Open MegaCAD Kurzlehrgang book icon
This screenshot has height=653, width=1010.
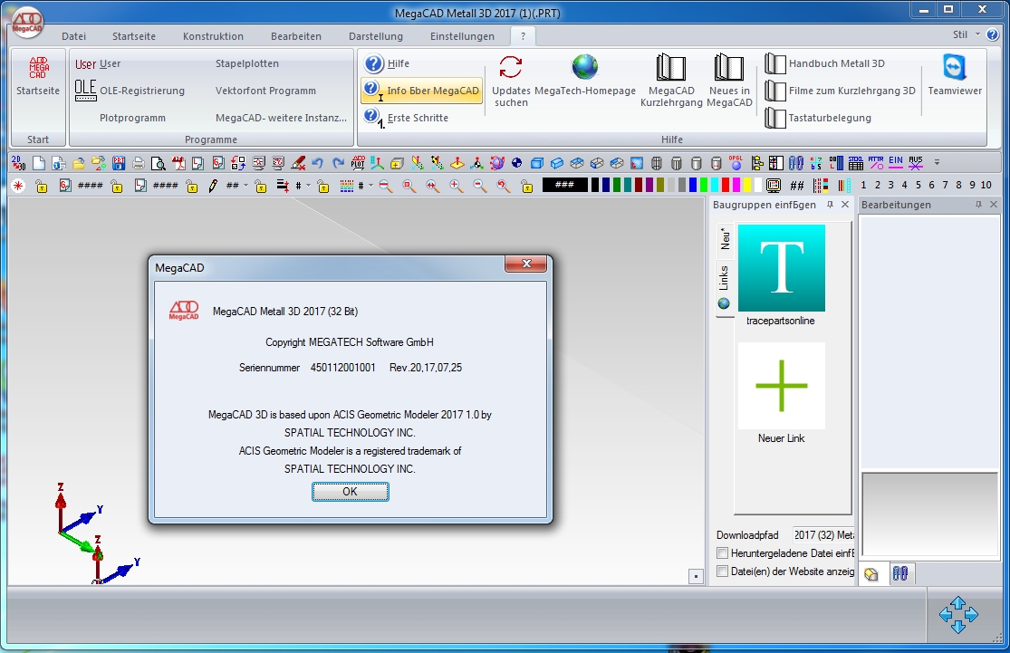[670, 80]
